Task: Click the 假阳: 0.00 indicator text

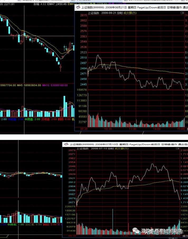Action: pyautogui.click(x=50, y=225)
